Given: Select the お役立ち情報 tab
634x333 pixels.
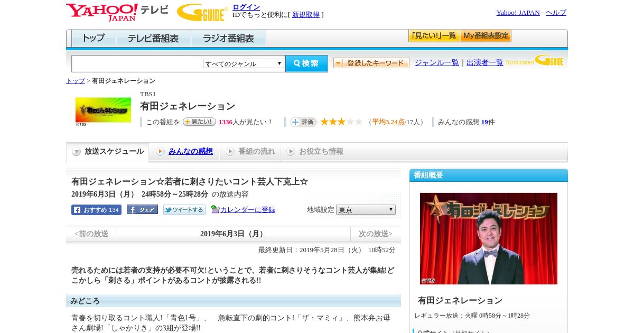Looking at the screenshot, I should point(315,152).
